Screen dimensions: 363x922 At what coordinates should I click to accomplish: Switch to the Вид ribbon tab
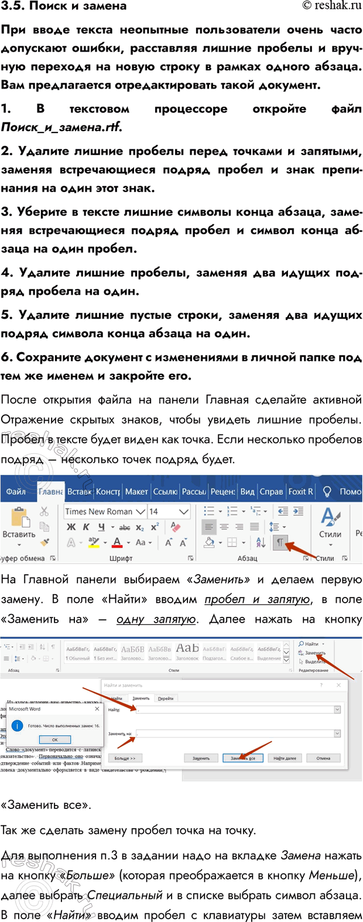247,491
